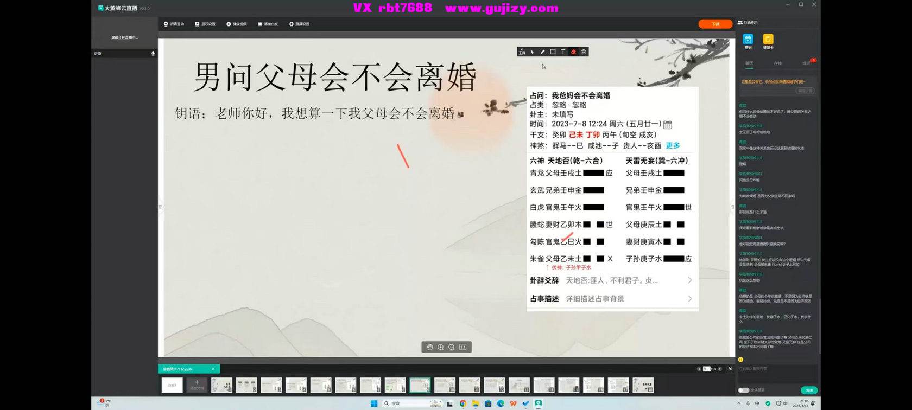The width and height of the screenshot is (912, 410).
Task: Reset slide zoom to 1:1
Action: click(463, 347)
